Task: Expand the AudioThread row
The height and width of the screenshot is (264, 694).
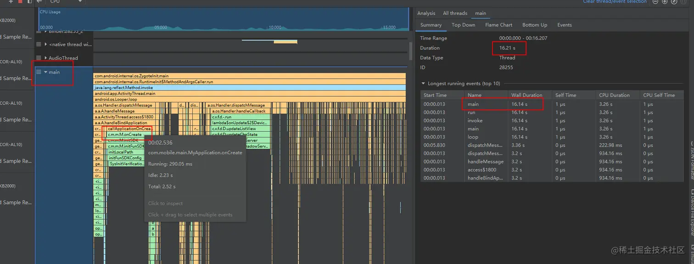Action: coord(45,58)
